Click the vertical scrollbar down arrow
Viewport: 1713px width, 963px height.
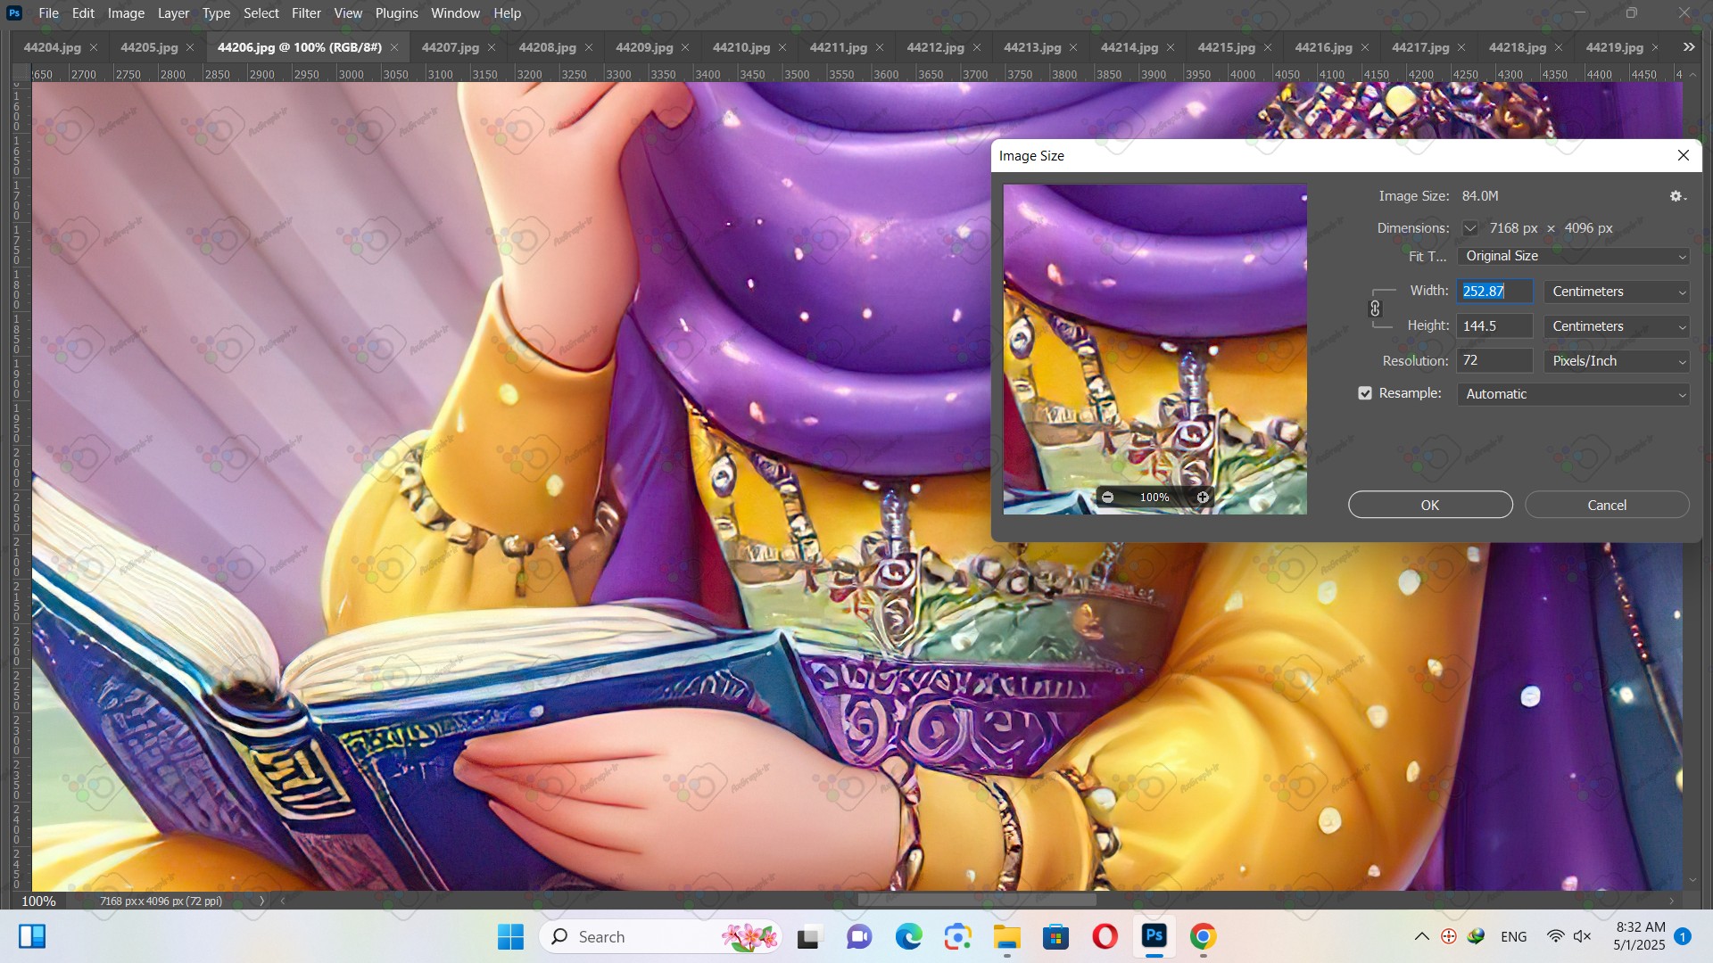pyautogui.click(x=1693, y=881)
